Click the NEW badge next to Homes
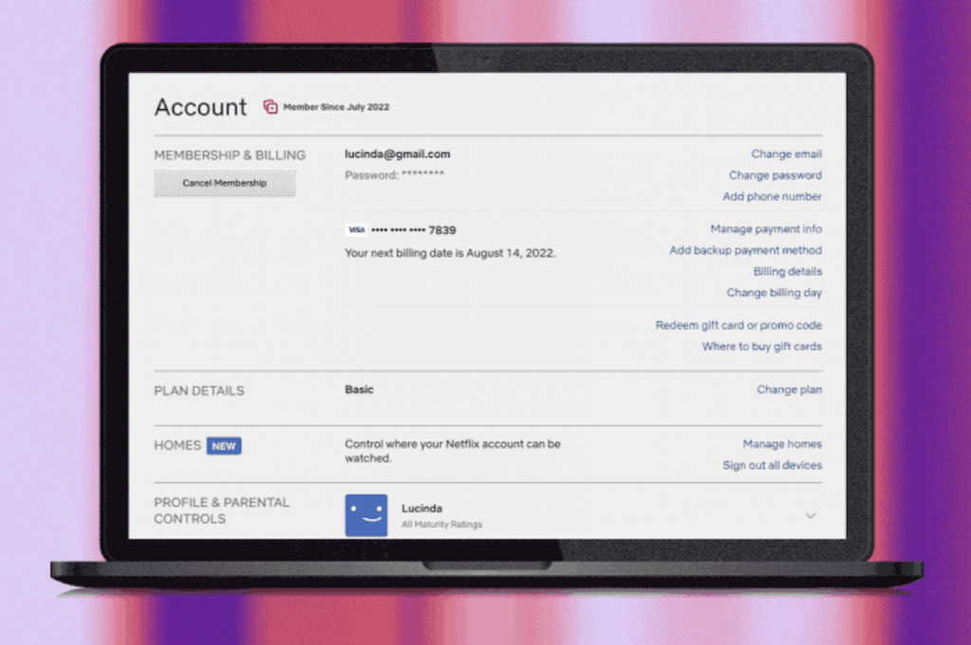 (x=224, y=446)
